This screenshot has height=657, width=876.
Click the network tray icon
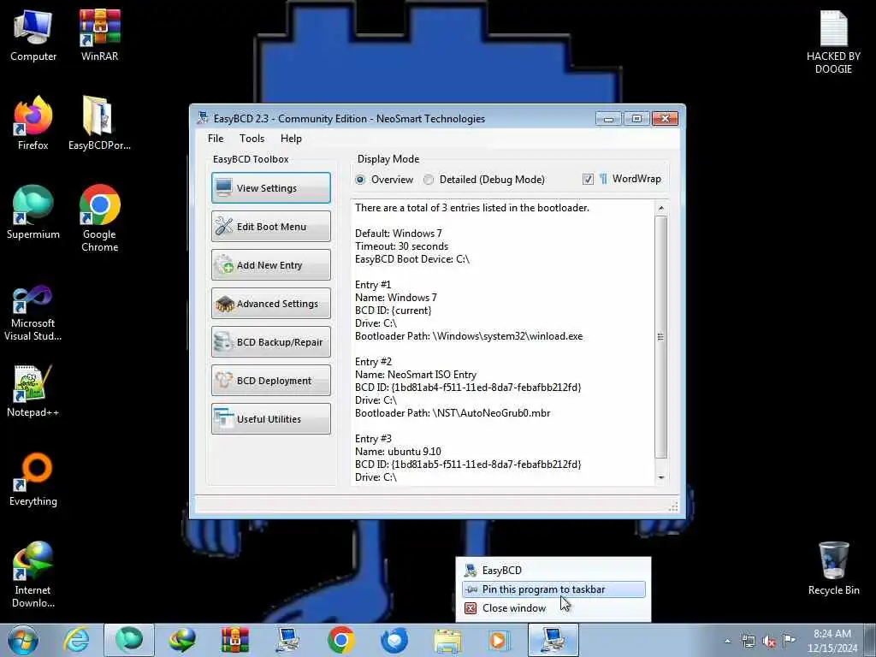click(748, 641)
